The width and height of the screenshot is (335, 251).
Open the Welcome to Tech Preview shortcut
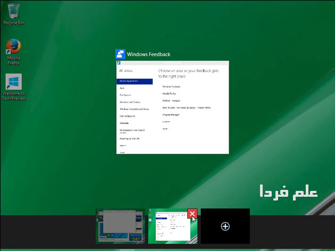click(x=14, y=83)
